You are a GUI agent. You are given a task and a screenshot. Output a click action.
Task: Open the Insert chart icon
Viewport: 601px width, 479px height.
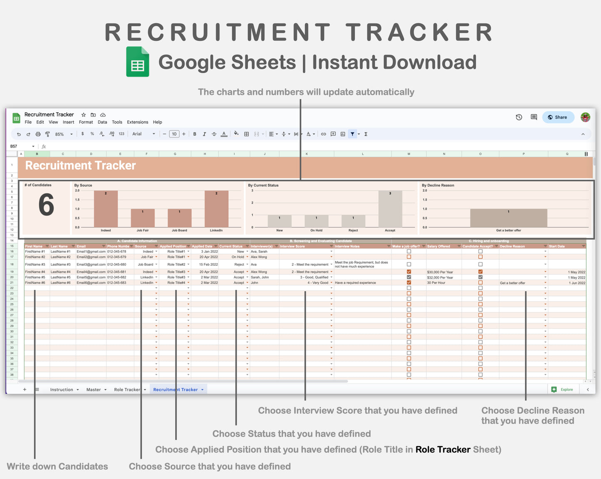pos(343,134)
